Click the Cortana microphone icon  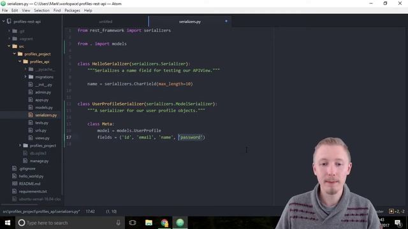[x=118, y=223]
